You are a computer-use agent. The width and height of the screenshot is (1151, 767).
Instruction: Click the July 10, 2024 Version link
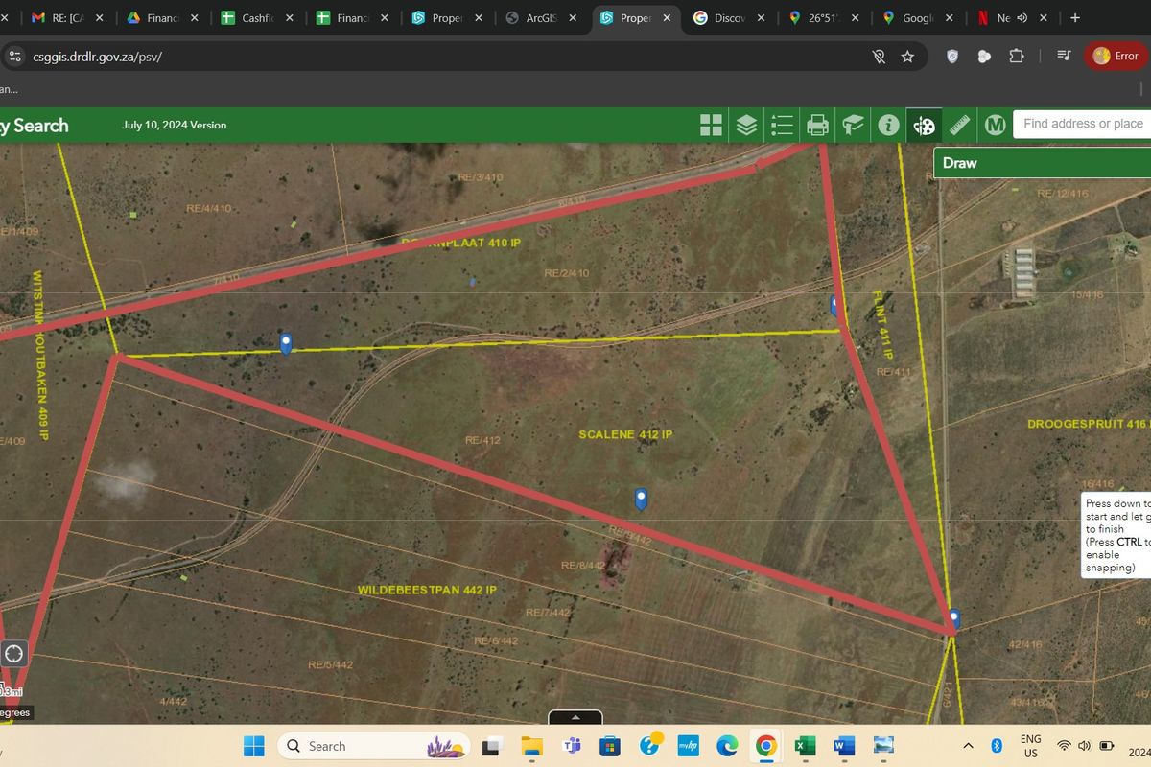[x=174, y=125]
